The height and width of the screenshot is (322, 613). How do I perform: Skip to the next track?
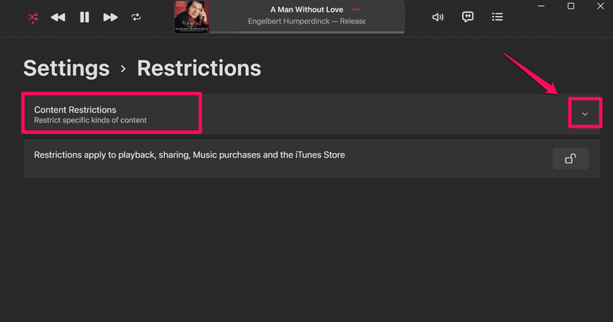pos(110,17)
